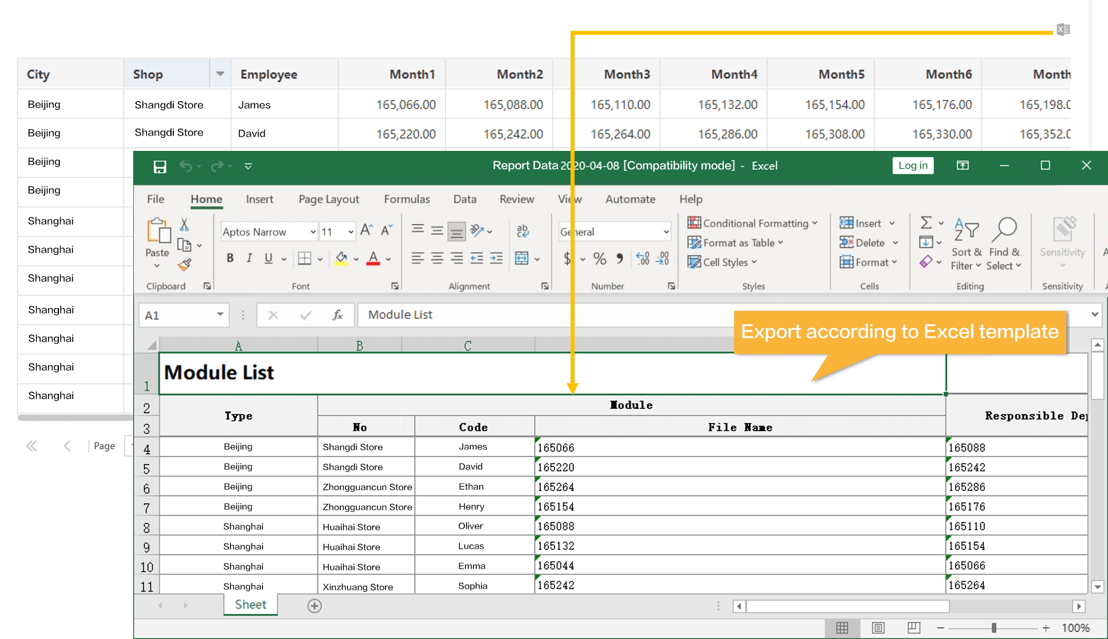Expand Cell Styles menu
Image resolution: width=1108 pixels, height=639 pixels.
pos(722,262)
